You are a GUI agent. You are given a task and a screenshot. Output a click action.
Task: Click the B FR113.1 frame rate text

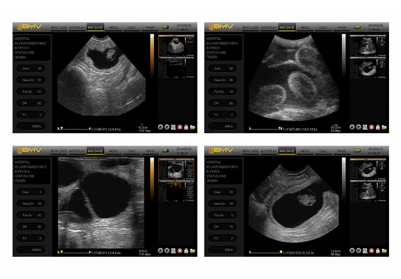(x=22, y=48)
